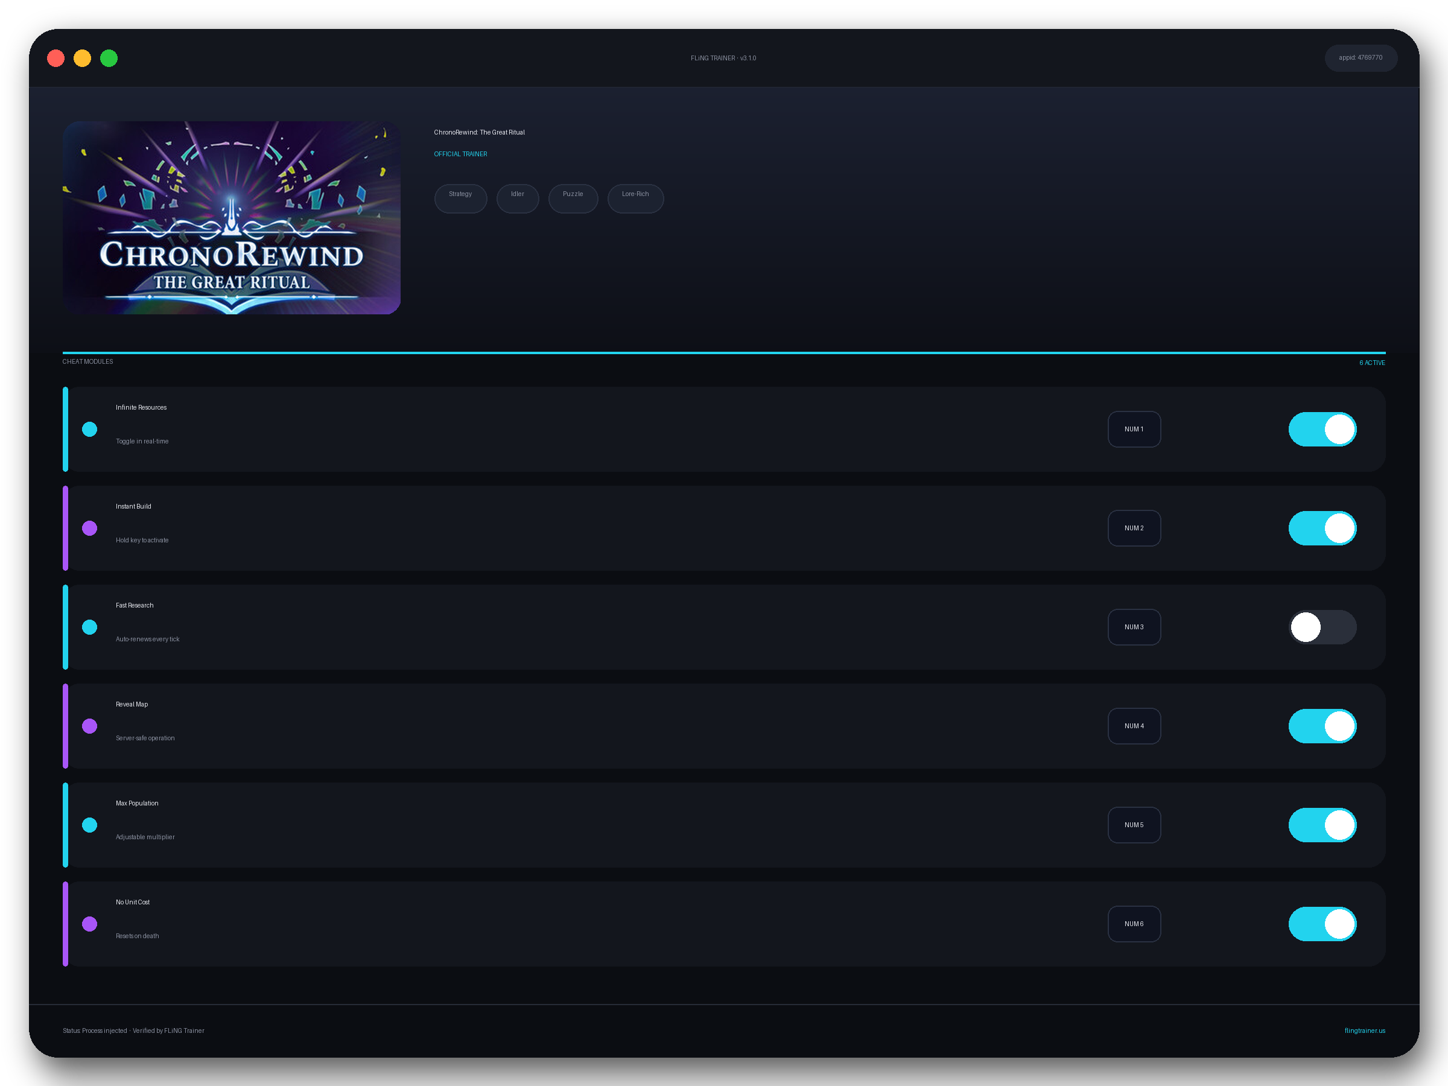The image size is (1448, 1086).
Task: Disable the No Unit Cost toggle
Action: tap(1323, 924)
